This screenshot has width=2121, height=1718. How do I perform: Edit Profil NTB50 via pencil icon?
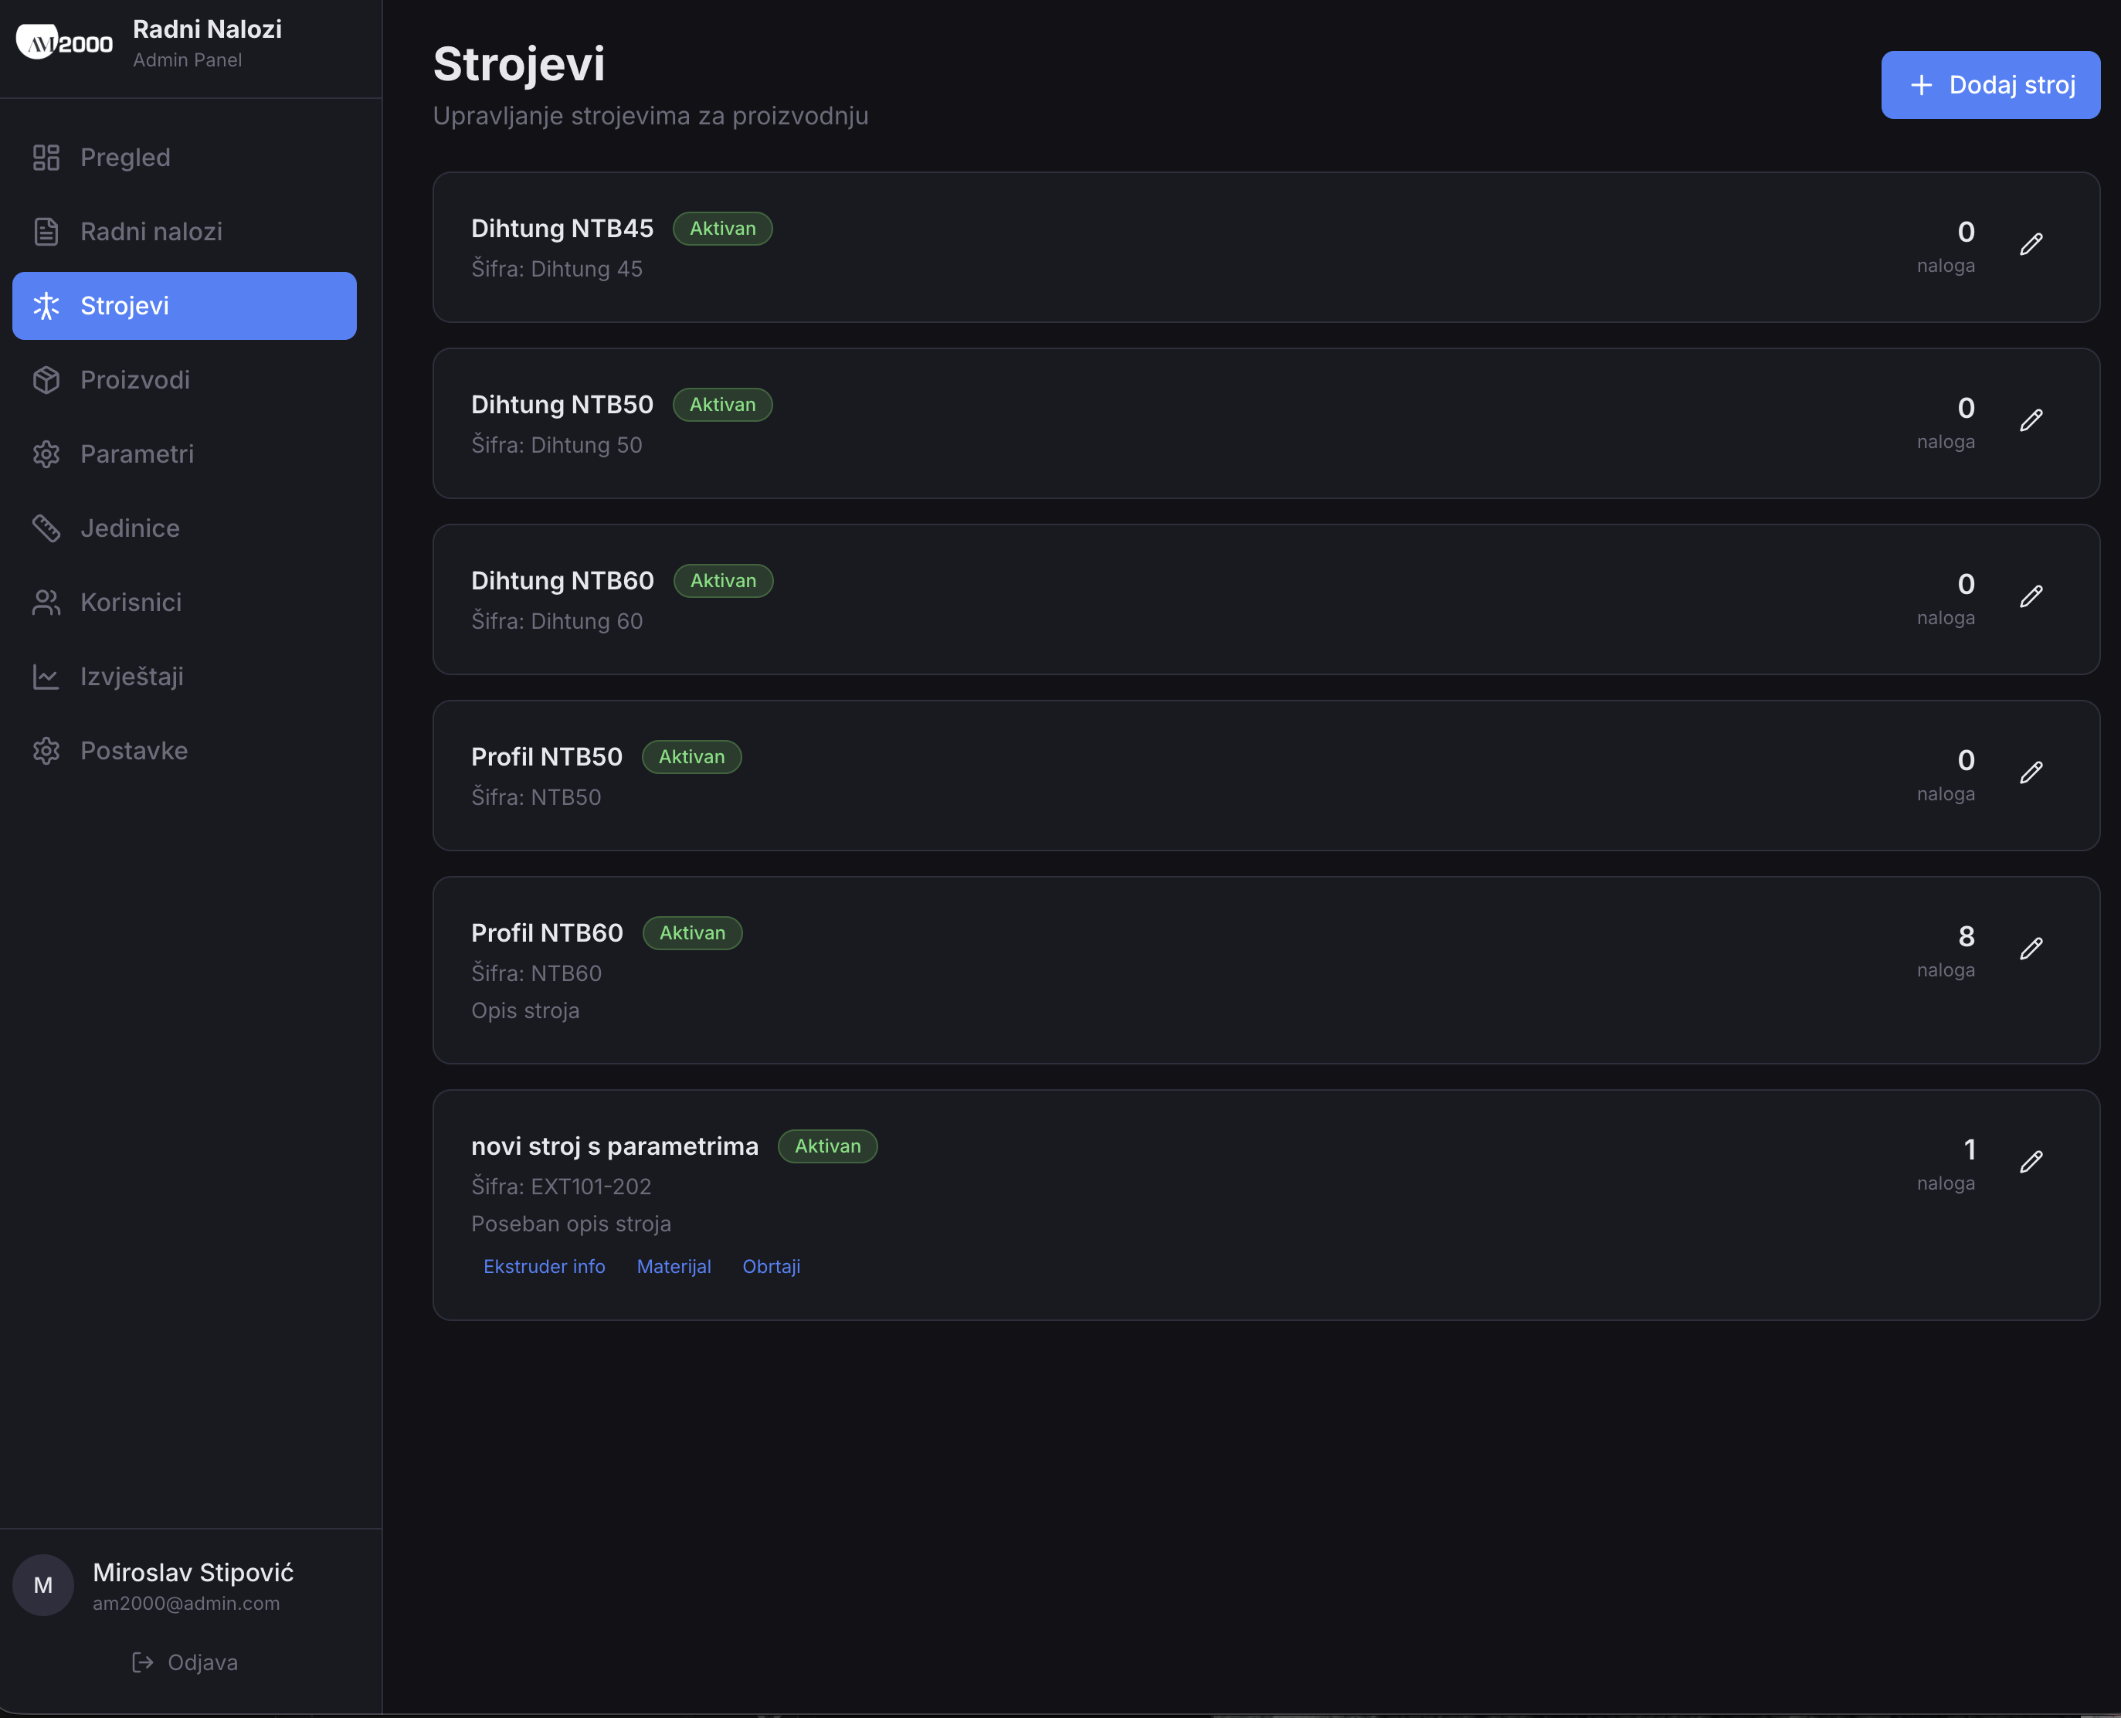2030,773
